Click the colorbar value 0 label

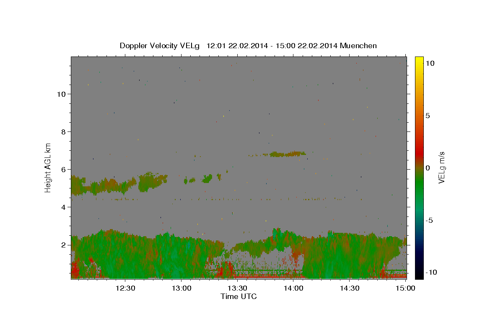click(428, 168)
